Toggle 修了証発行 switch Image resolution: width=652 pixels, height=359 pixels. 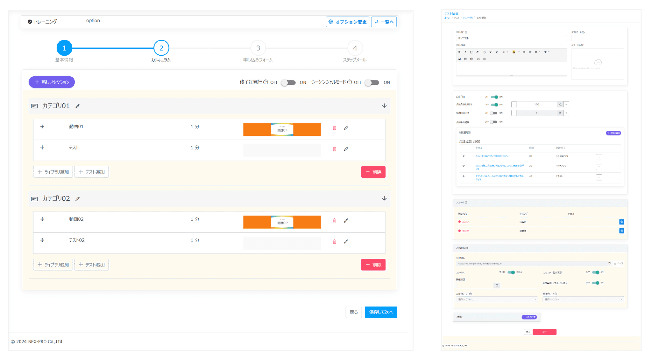click(x=289, y=83)
